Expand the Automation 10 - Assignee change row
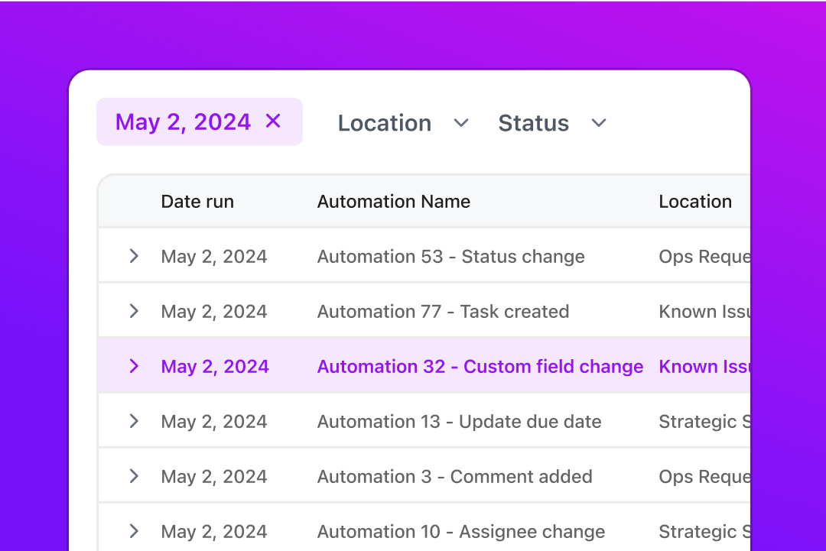Image resolution: width=826 pixels, height=551 pixels. coord(135,531)
